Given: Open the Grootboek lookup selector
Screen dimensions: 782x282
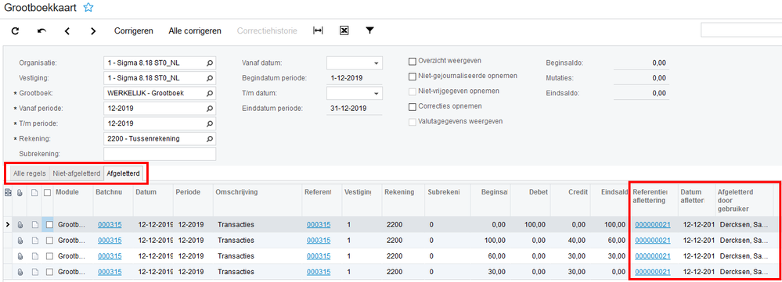Looking at the screenshot, I should pos(210,93).
